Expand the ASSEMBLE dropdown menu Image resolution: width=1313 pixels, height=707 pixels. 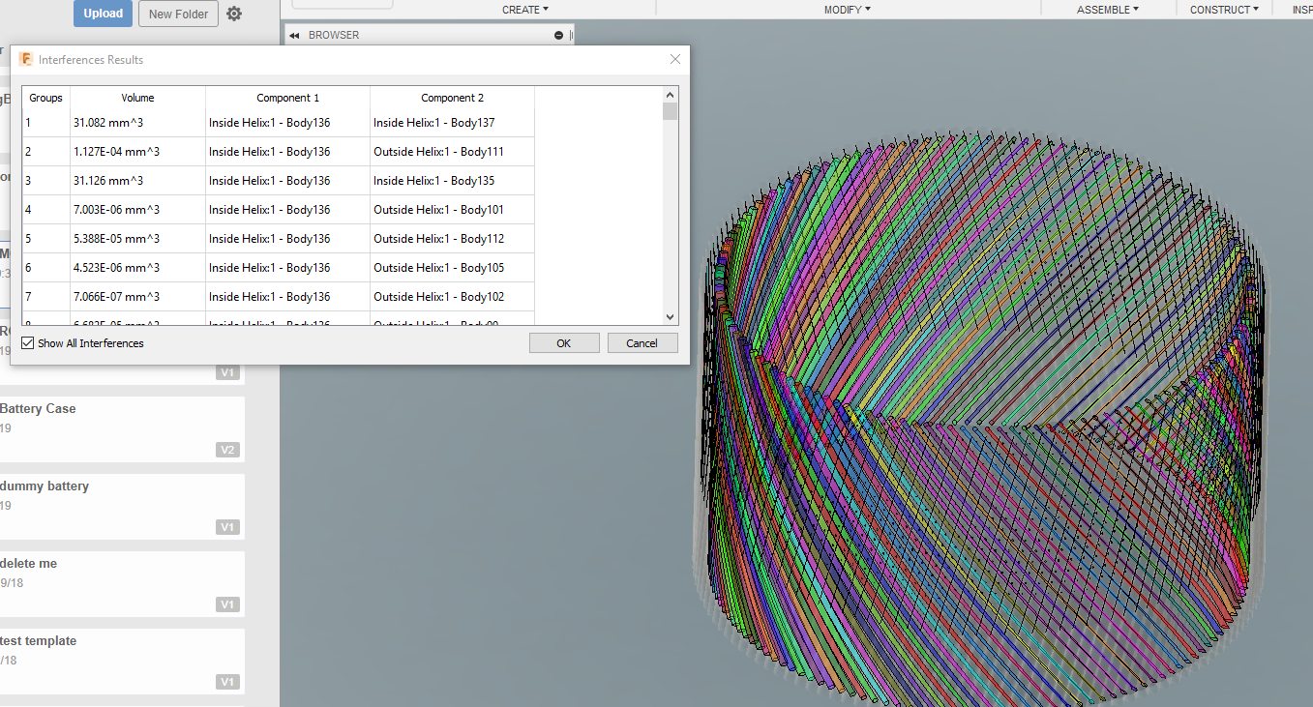pos(1107,10)
